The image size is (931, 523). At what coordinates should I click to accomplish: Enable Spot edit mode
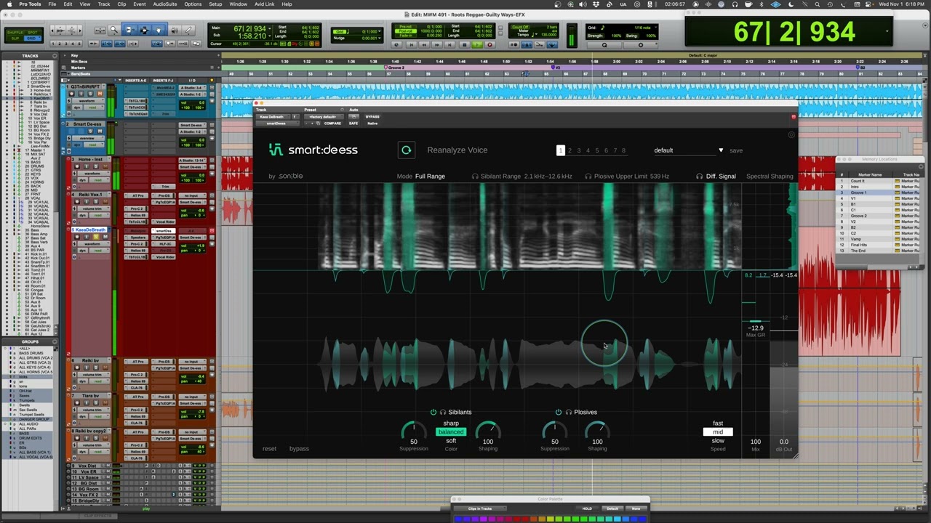pos(33,33)
